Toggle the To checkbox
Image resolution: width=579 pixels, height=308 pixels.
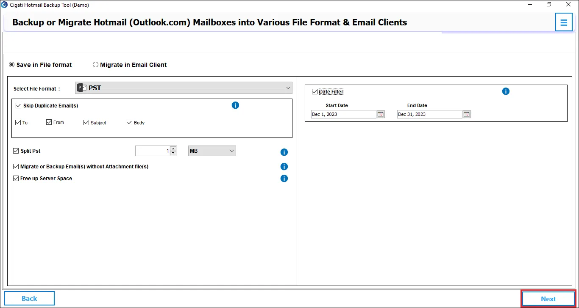(18, 123)
